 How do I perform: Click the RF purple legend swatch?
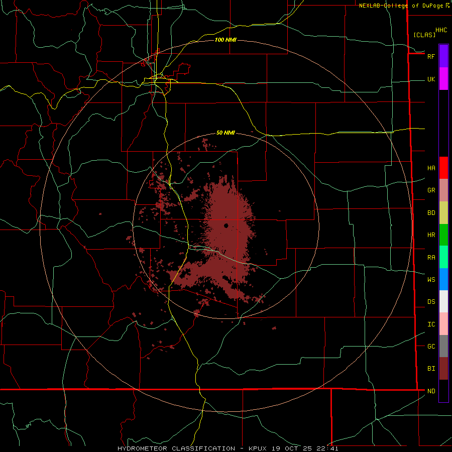point(443,56)
